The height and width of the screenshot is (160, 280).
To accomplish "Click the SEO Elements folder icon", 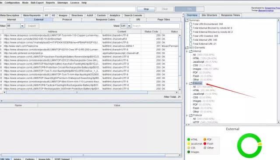I will 187,48.
